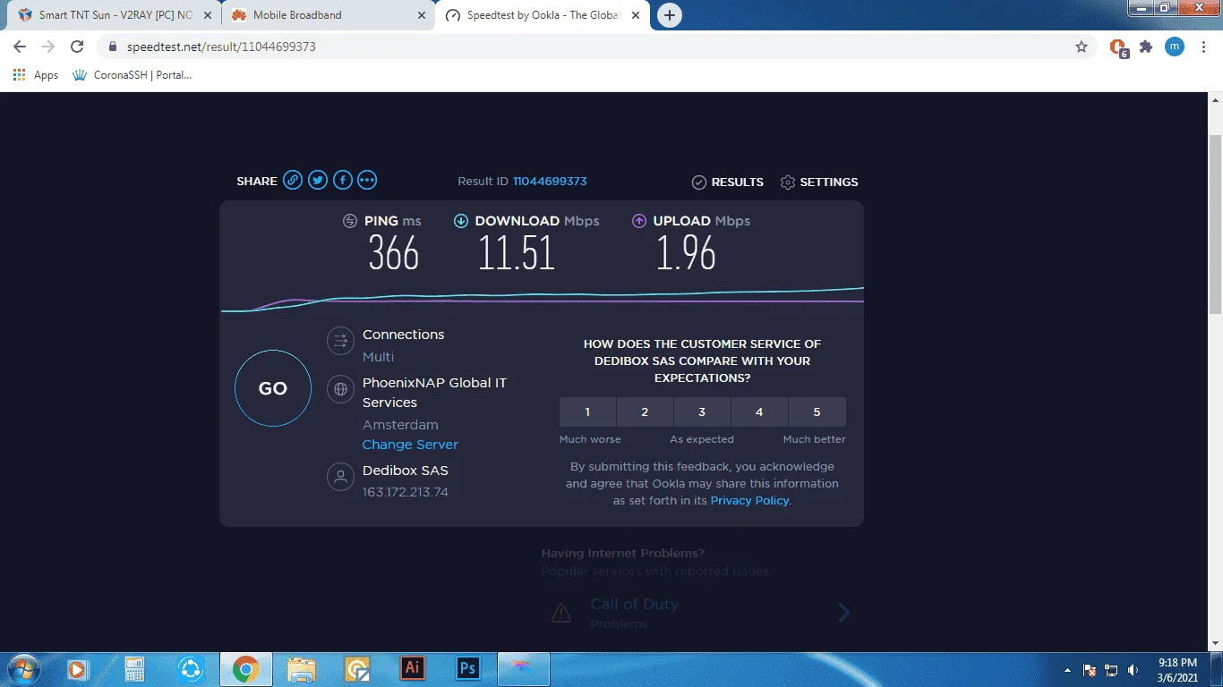Viewport: 1223px width, 687px height.
Task: Rate customer service 2
Action: pos(645,412)
